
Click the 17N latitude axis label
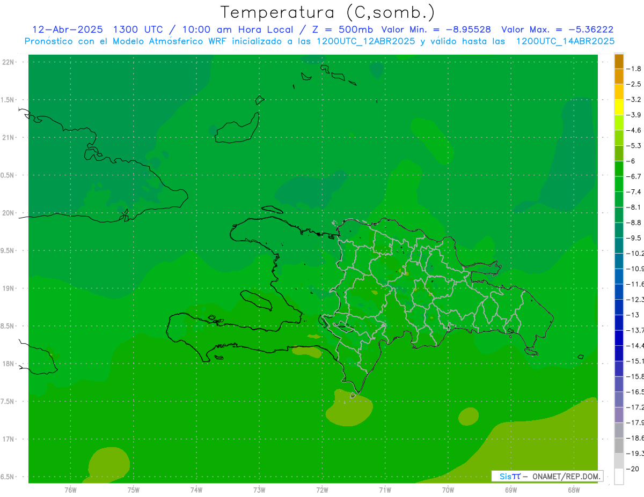click(8, 439)
